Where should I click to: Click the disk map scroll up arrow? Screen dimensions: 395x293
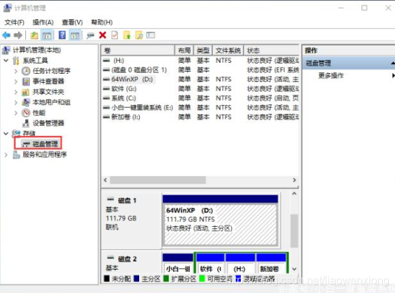[294, 194]
